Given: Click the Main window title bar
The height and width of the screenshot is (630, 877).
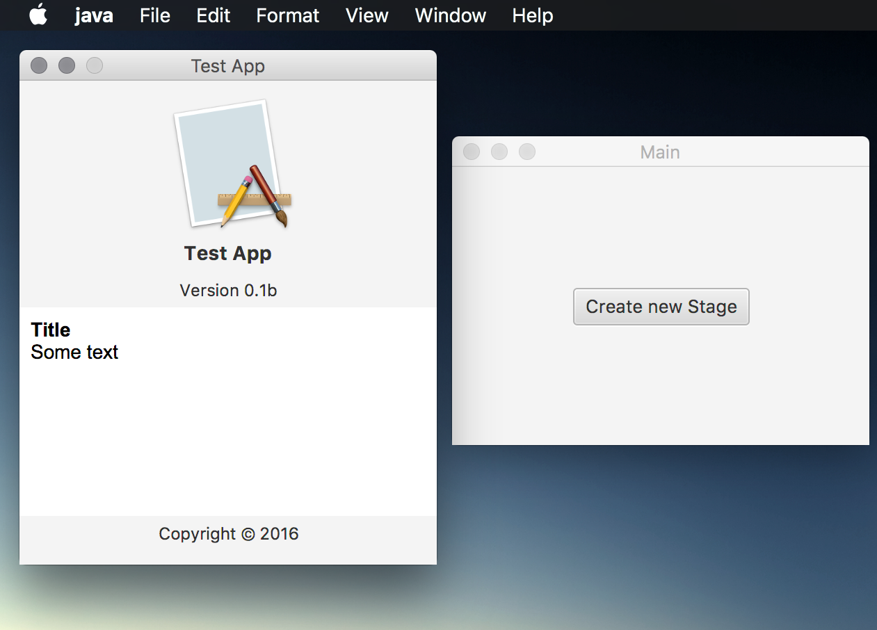Looking at the screenshot, I should (x=660, y=151).
